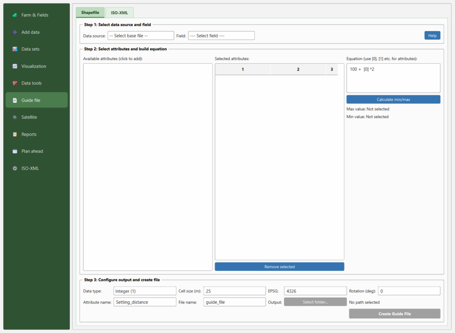
Task: Click the 'Step 2: Select attributes and build equation' heading
Action: [125, 49]
